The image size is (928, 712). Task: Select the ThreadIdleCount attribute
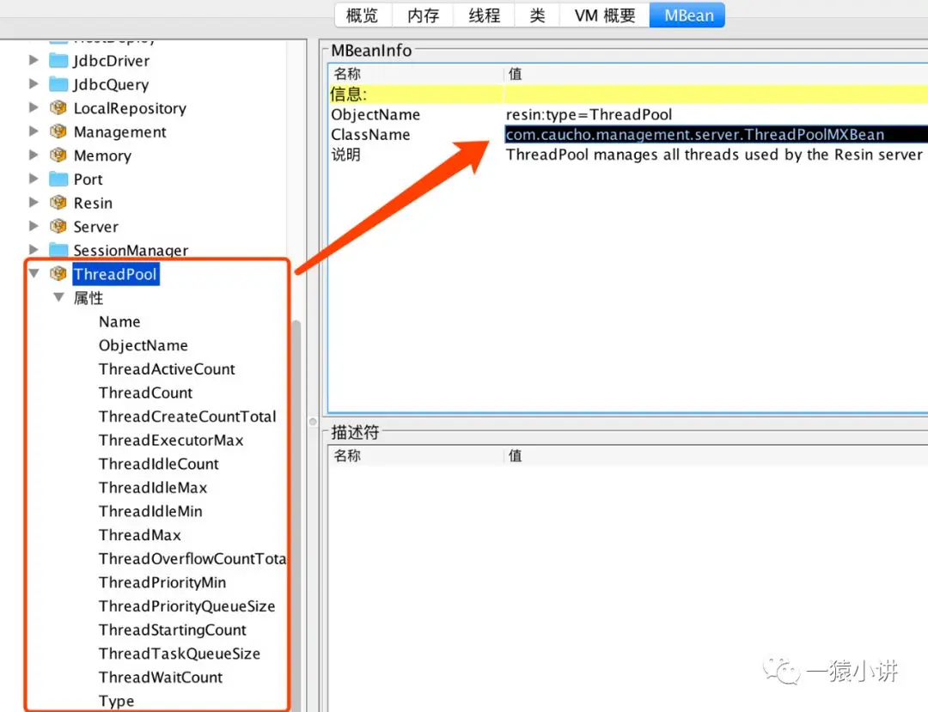pyautogui.click(x=159, y=464)
